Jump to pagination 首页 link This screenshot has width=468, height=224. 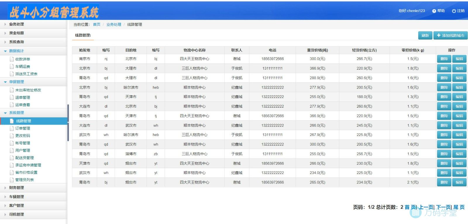[410, 207]
